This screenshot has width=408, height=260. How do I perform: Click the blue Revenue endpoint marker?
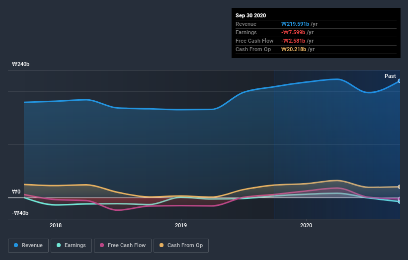pyautogui.click(x=399, y=81)
